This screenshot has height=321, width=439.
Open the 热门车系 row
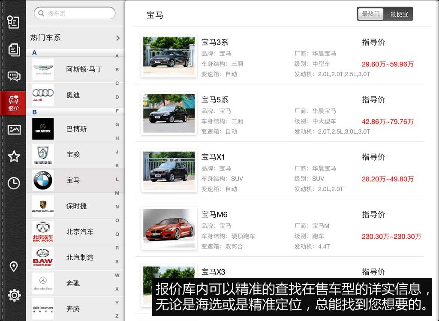75,38
